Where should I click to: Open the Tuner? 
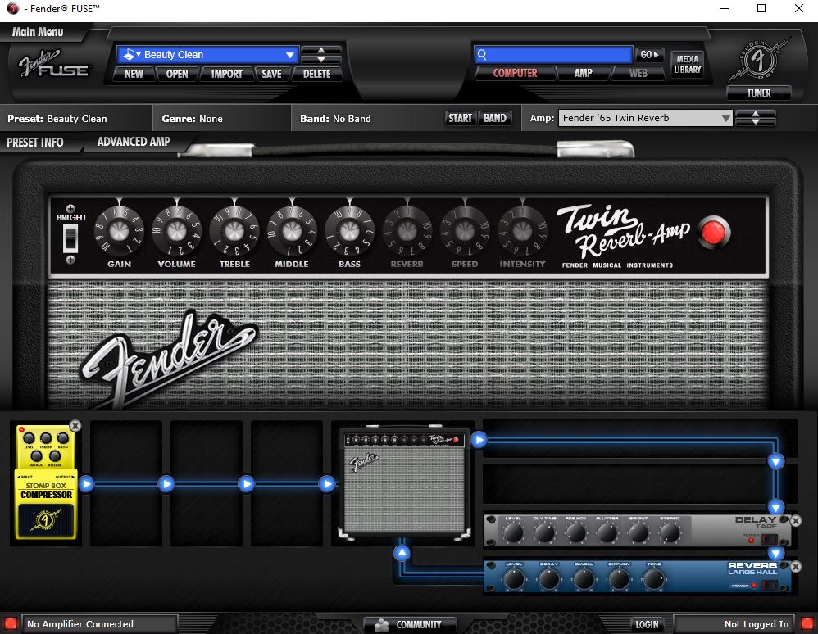click(x=758, y=93)
